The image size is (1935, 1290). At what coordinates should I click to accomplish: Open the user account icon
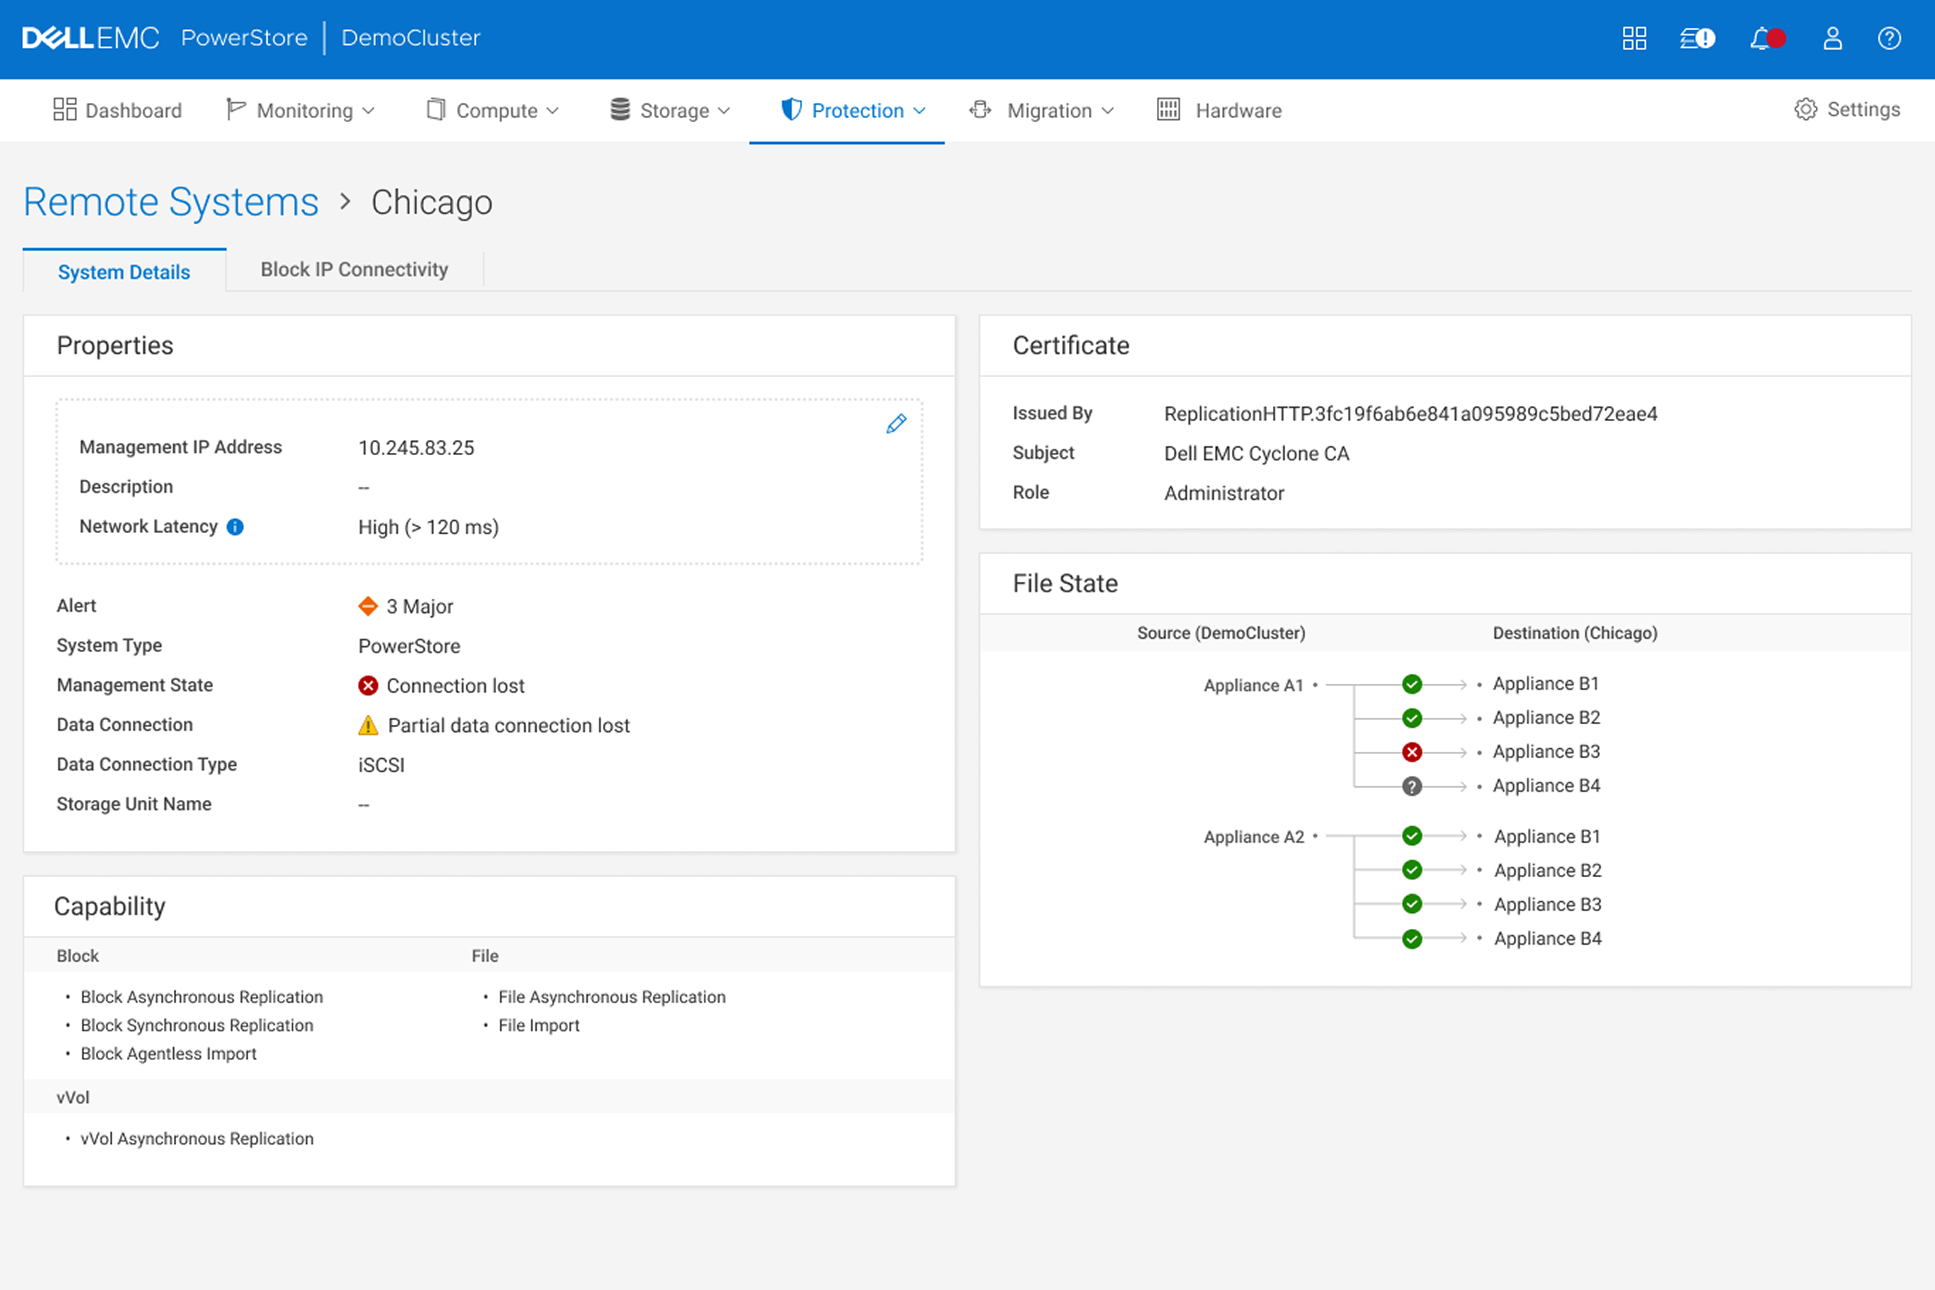pyautogui.click(x=1832, y=39)
